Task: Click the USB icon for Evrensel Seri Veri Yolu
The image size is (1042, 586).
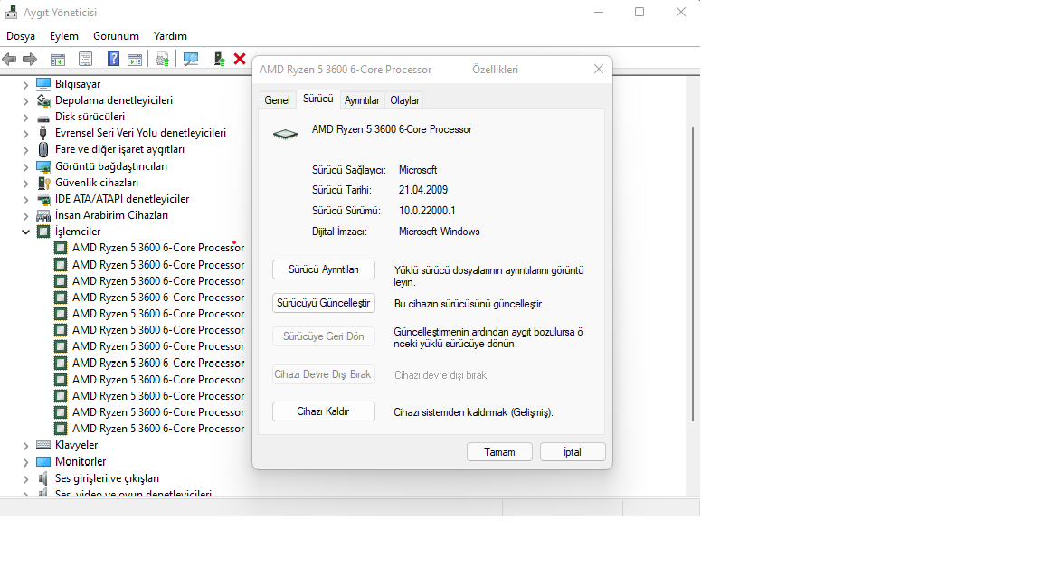Action: 43,133
